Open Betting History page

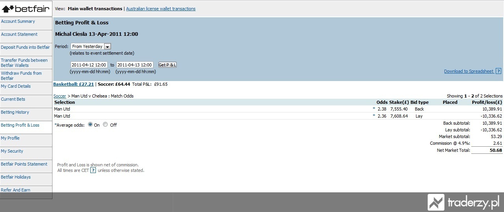[x=15, y=112]
